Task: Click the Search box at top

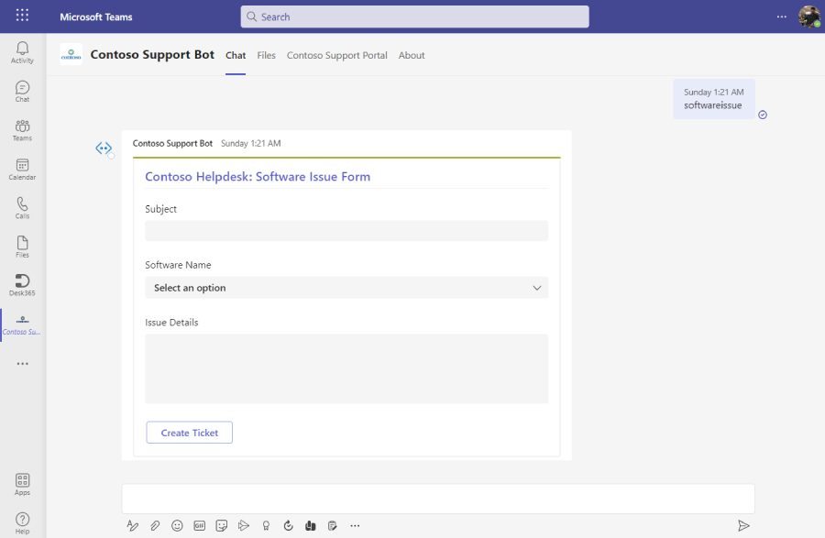Action: pyautogui.click(x=414, y=16)
